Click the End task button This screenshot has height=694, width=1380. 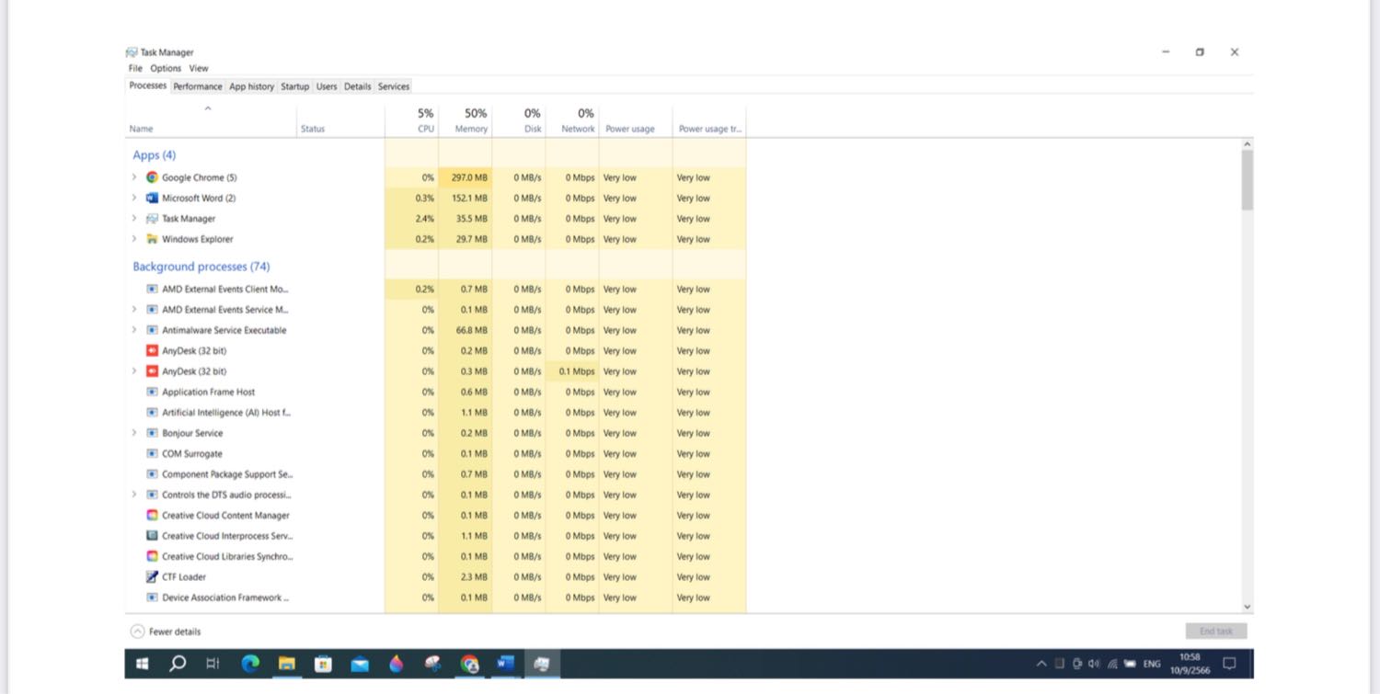(x=1216, y=631)
